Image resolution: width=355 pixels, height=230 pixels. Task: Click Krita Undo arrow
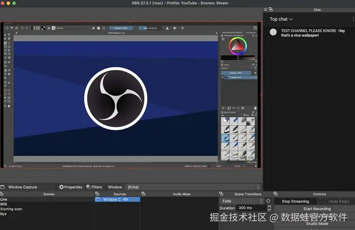point(22,28)
